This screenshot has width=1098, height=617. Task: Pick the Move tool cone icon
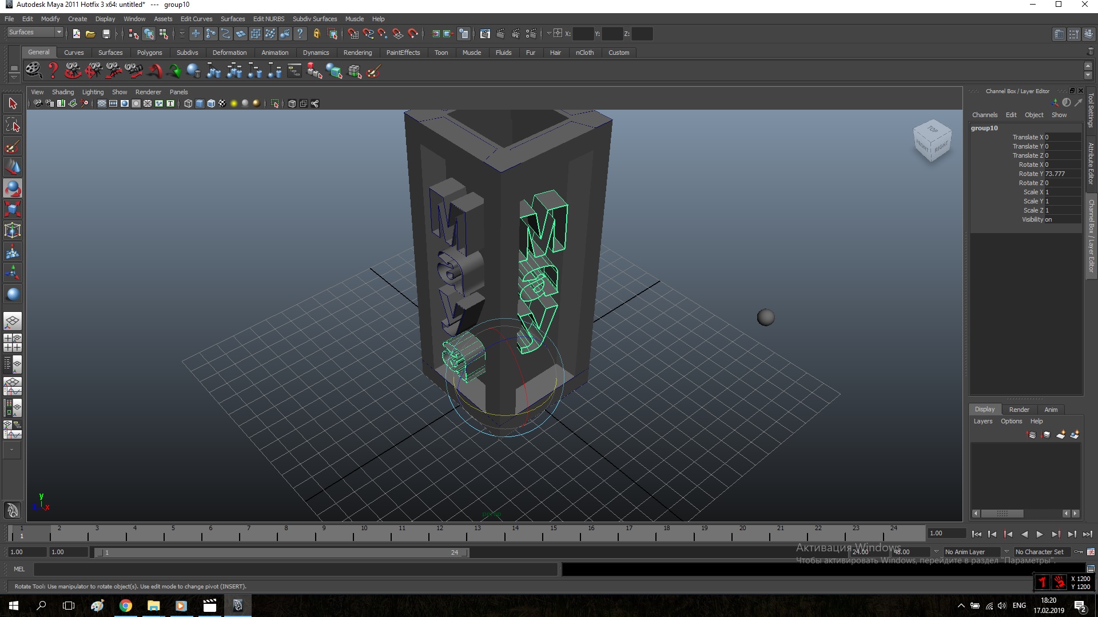(13, 167)
